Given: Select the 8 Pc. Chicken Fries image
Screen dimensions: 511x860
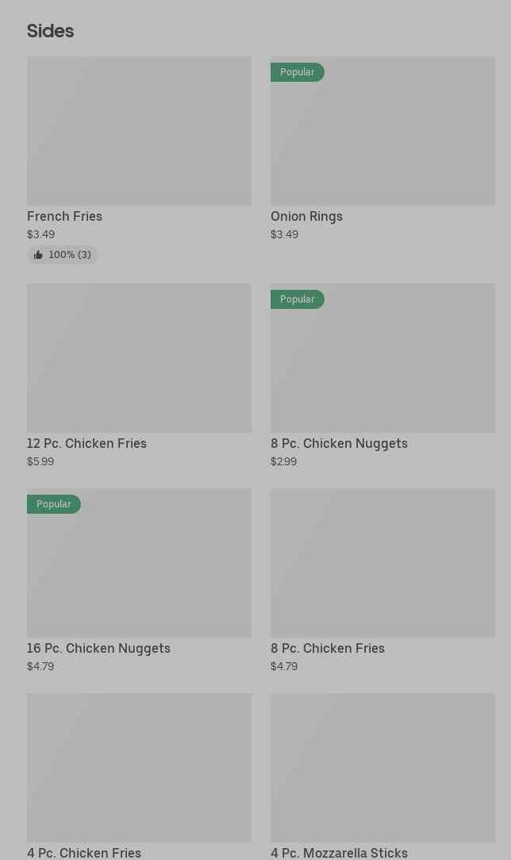Looking at the screenshot, I should (382, 563).
